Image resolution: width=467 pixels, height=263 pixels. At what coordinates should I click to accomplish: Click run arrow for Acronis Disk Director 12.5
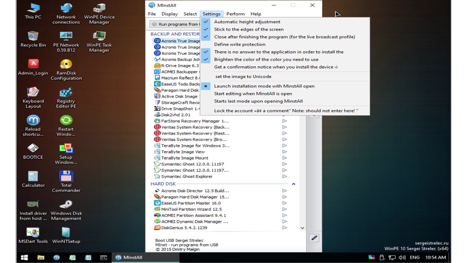[285, 191]
